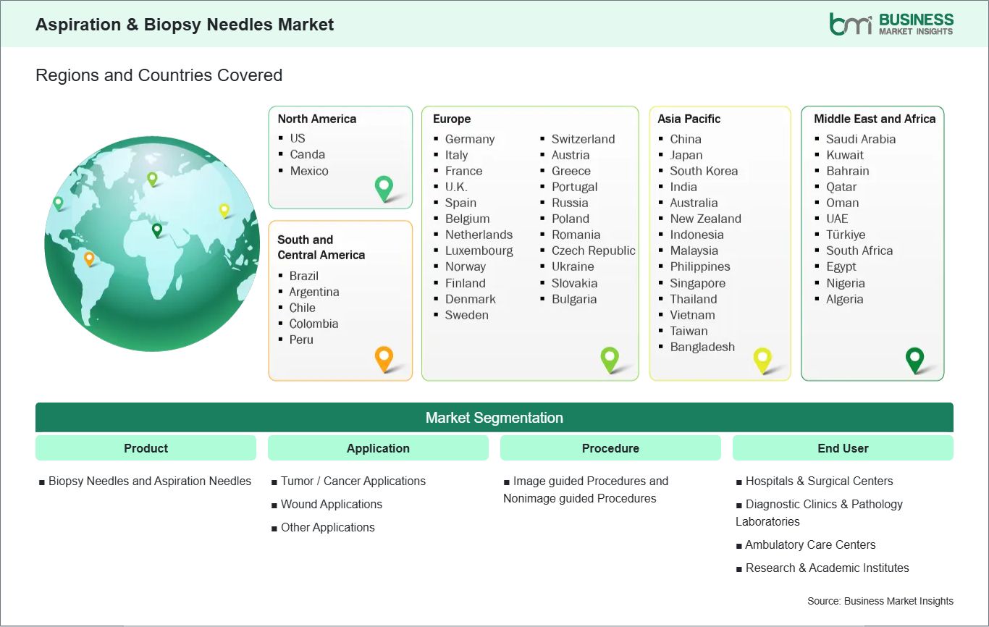989x627 pixels.
Task: Click Saudi Arabia in Middle East list
Action: point(860,139)
